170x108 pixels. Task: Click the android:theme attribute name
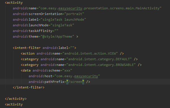click(x=26, y=36)
